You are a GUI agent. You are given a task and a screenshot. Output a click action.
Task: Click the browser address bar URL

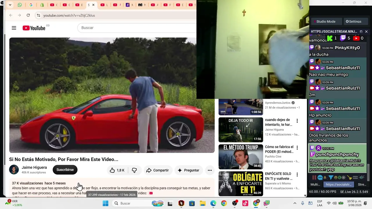69,15
